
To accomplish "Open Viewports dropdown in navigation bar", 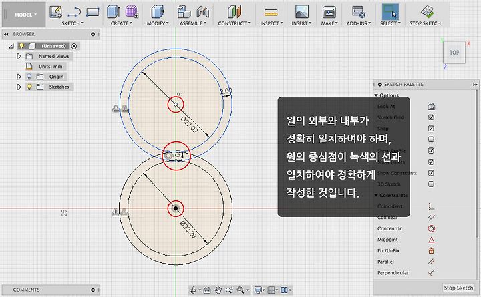I will click(x=286, y=290).
